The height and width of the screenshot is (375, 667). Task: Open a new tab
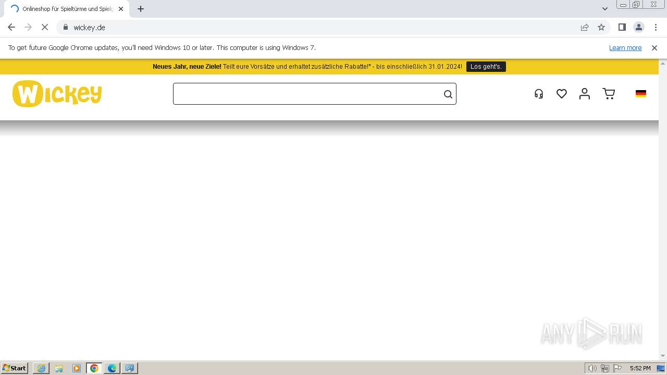(141, 9)
